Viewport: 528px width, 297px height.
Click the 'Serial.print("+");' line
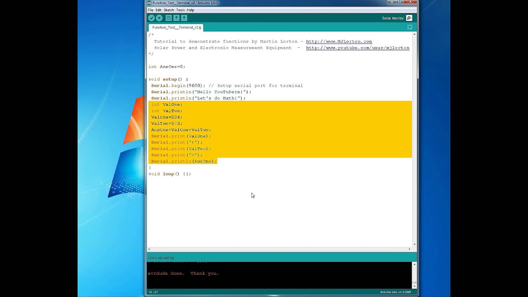(x=177, y=142)
